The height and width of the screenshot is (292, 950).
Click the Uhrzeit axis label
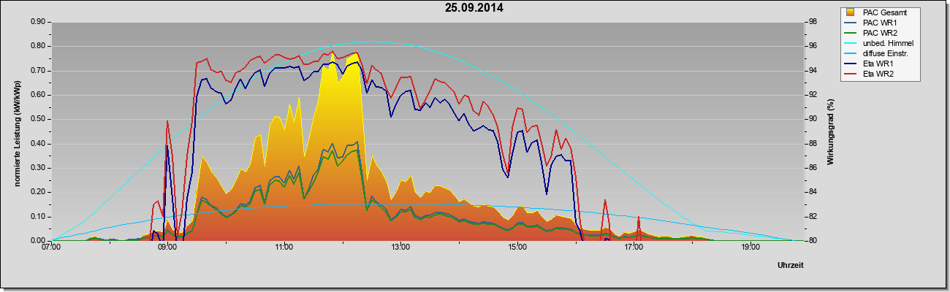pos(791,266)
